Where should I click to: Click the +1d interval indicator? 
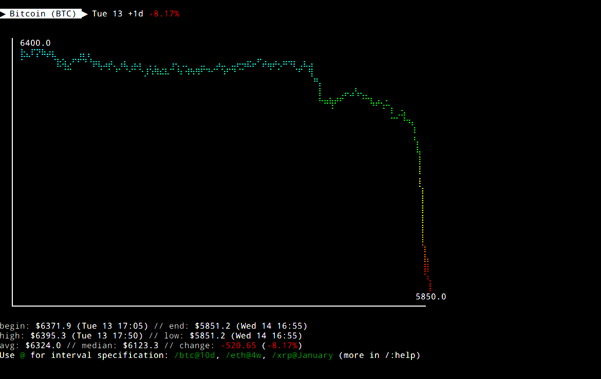click(x=135, y=14)
